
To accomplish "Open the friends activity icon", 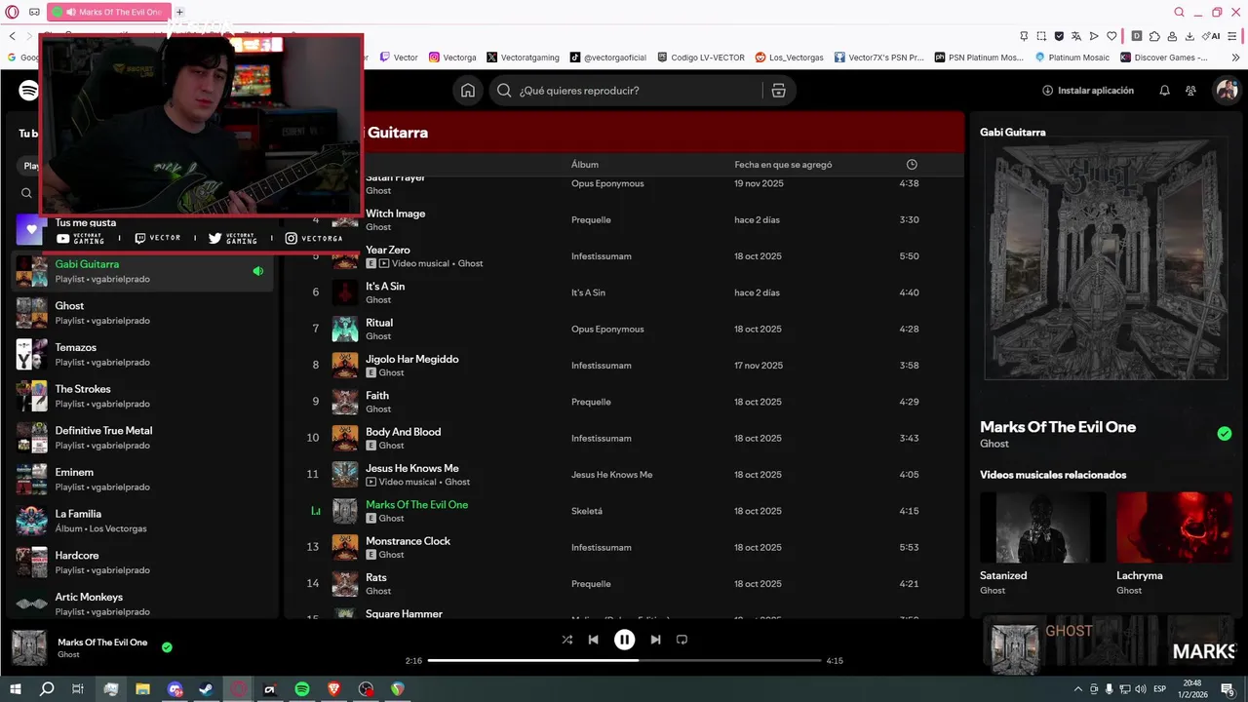I will 1190,91.
